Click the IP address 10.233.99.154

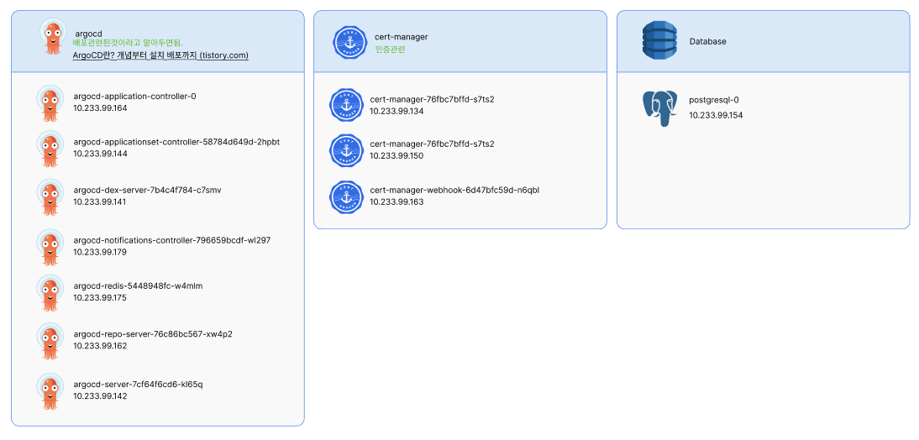pyautogui.click(x=717, y=115)
